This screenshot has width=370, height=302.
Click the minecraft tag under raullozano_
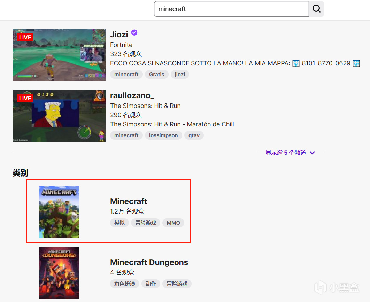point(126,135)
